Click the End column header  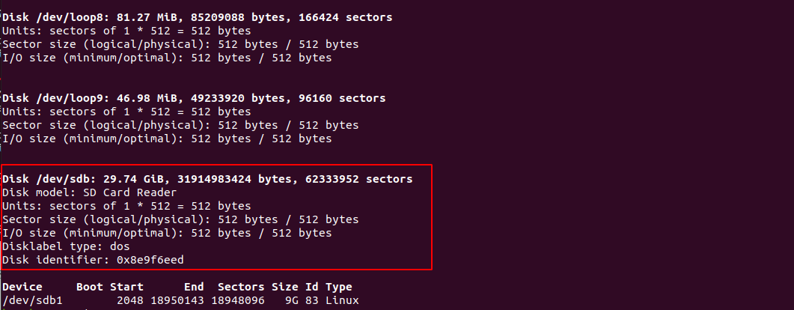194,288
